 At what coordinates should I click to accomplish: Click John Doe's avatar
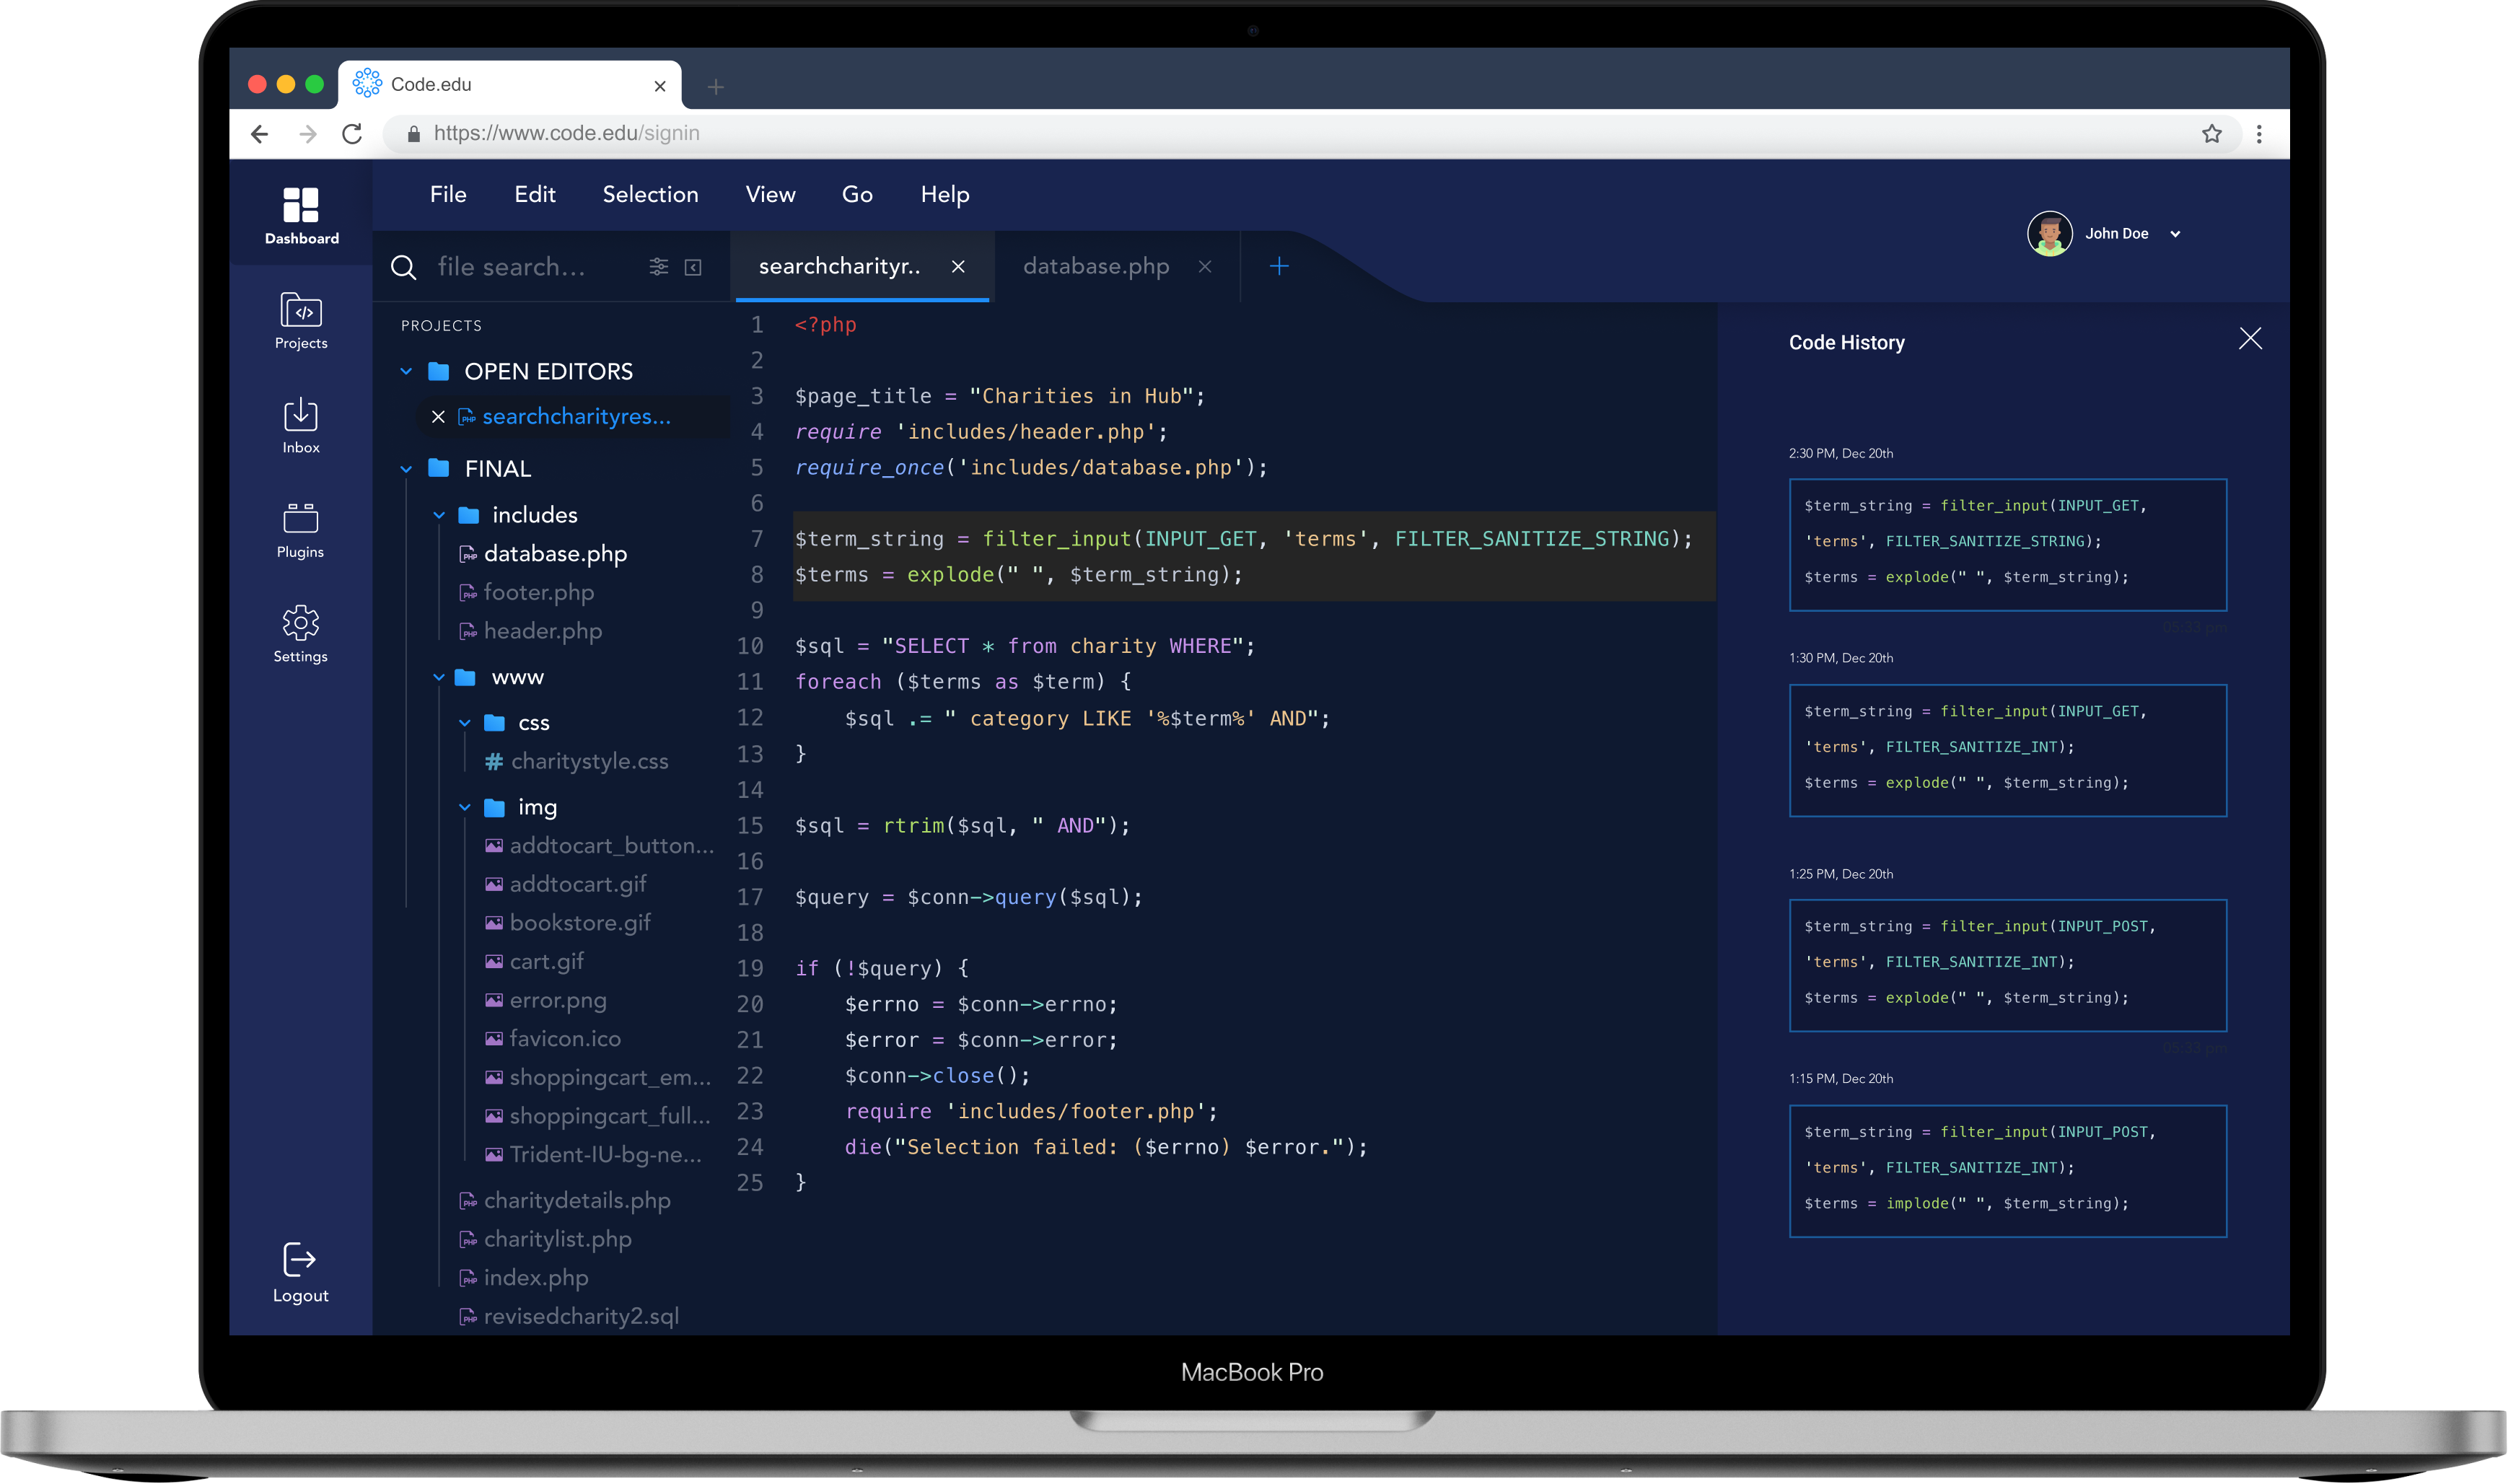pos(2049,234)
